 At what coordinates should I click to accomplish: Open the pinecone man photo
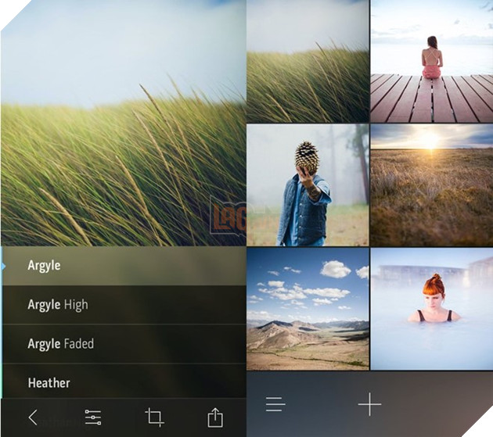click(308, 185)
